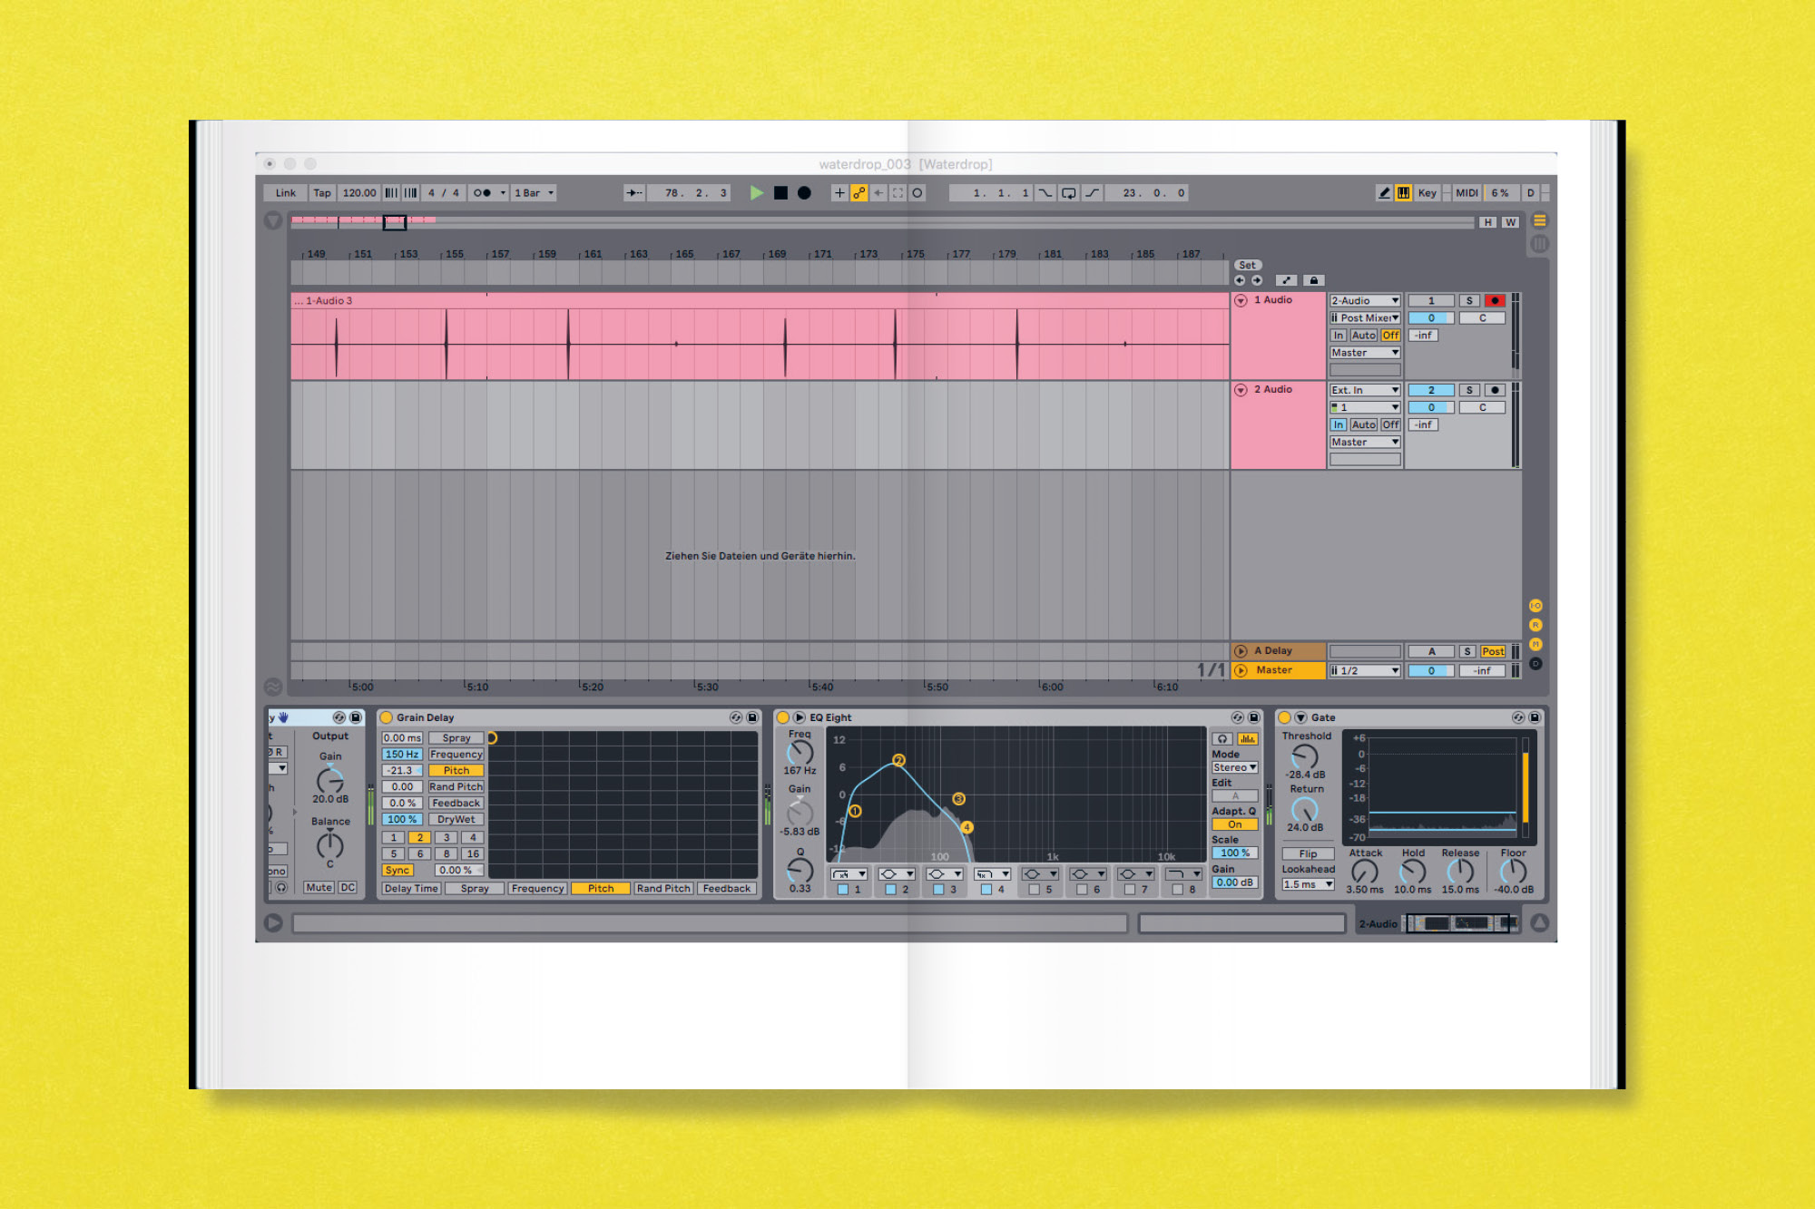This screenshot has height=1209, width=1815.
Task: Click the Tap tempo button
Action: (321, 192)
